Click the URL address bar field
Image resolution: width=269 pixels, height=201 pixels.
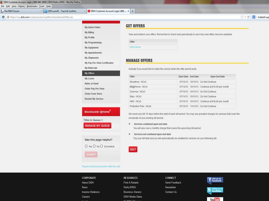[x=124, y=17]
